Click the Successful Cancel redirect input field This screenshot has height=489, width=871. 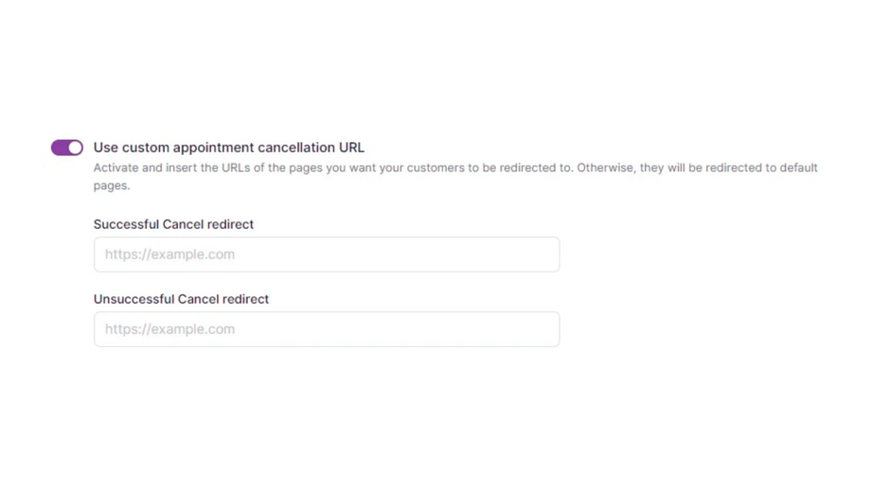pos(327,254)
